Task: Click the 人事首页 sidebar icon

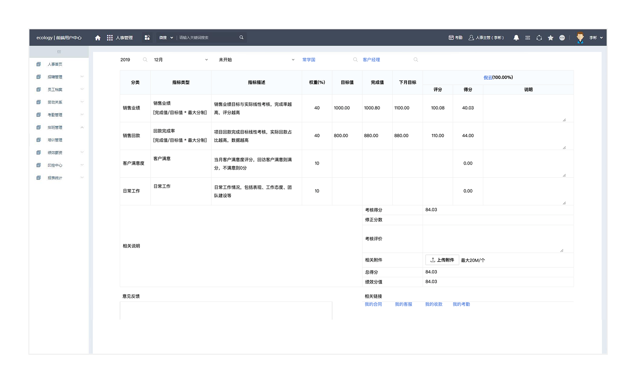Action: pyautogui.click(x=39, y=64)
